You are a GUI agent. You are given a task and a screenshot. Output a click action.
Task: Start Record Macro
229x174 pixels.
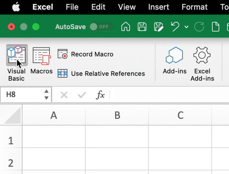[86, 55]
